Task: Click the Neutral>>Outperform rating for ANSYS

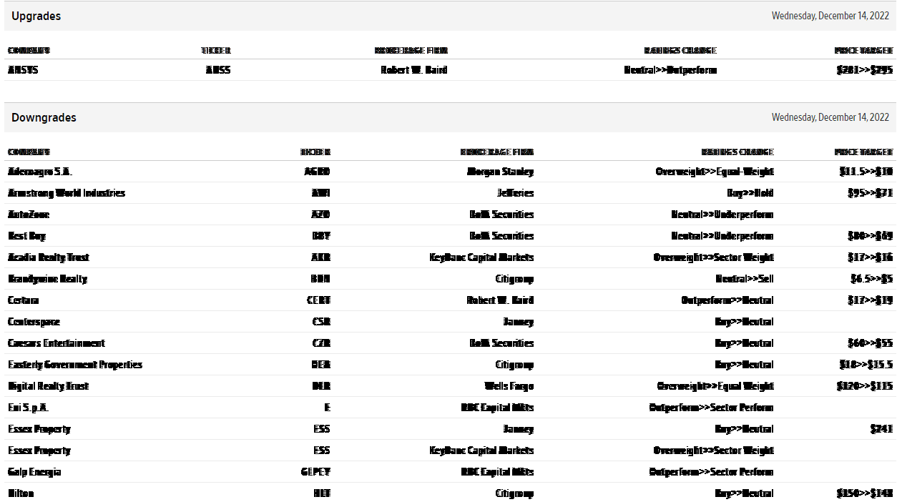Action: (x=670, y=70)
